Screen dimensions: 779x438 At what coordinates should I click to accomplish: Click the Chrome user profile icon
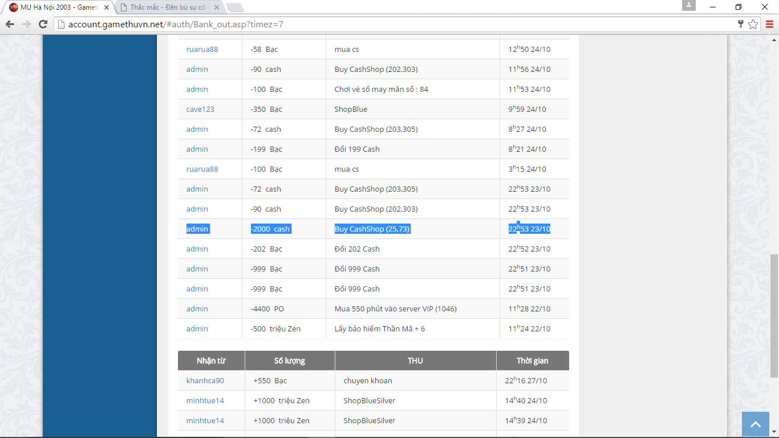[x=689, y=6]
